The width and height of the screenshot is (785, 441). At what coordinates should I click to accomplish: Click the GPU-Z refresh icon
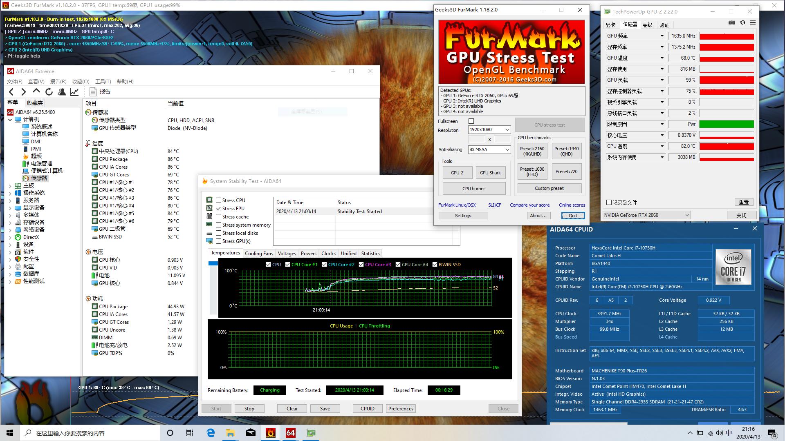click(x=742, y=22)
